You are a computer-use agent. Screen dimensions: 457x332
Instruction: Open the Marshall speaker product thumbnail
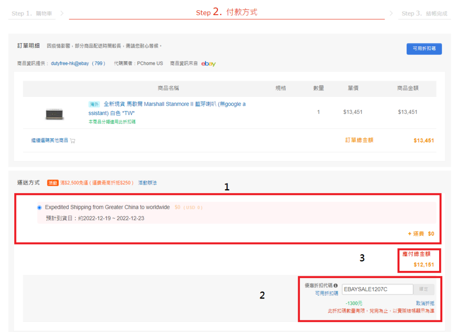tap(55, 114)
